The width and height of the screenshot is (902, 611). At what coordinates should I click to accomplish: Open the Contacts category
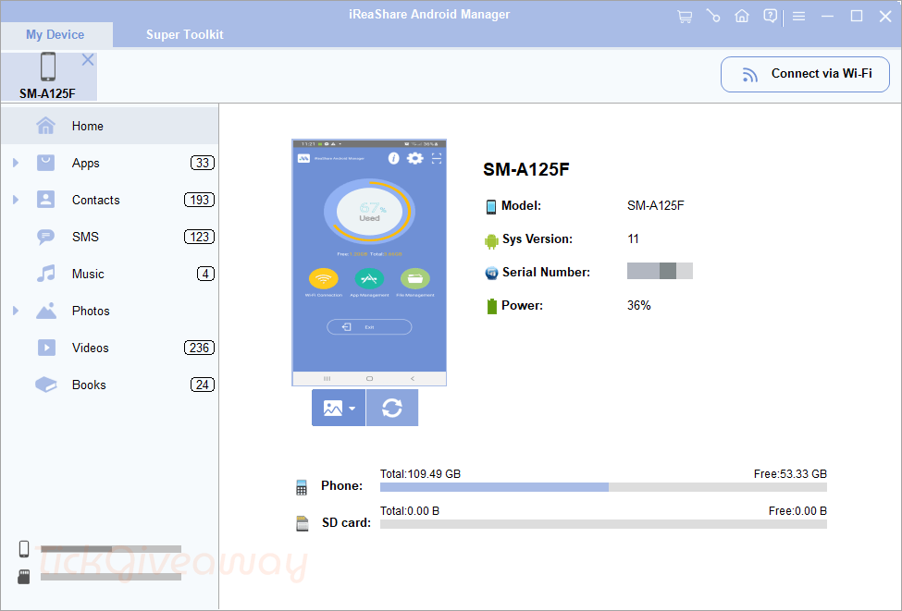click(x=110, y=200)
